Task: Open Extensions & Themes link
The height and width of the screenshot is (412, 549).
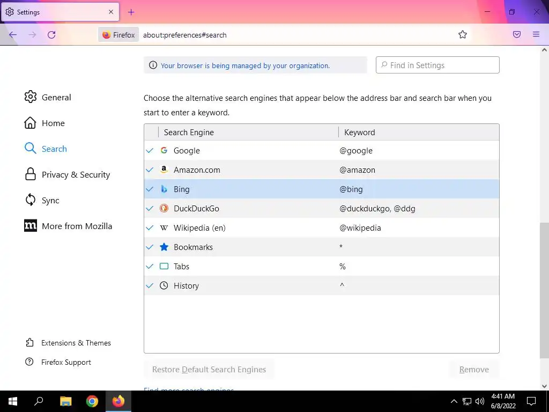Action: [x=68, y=343]
